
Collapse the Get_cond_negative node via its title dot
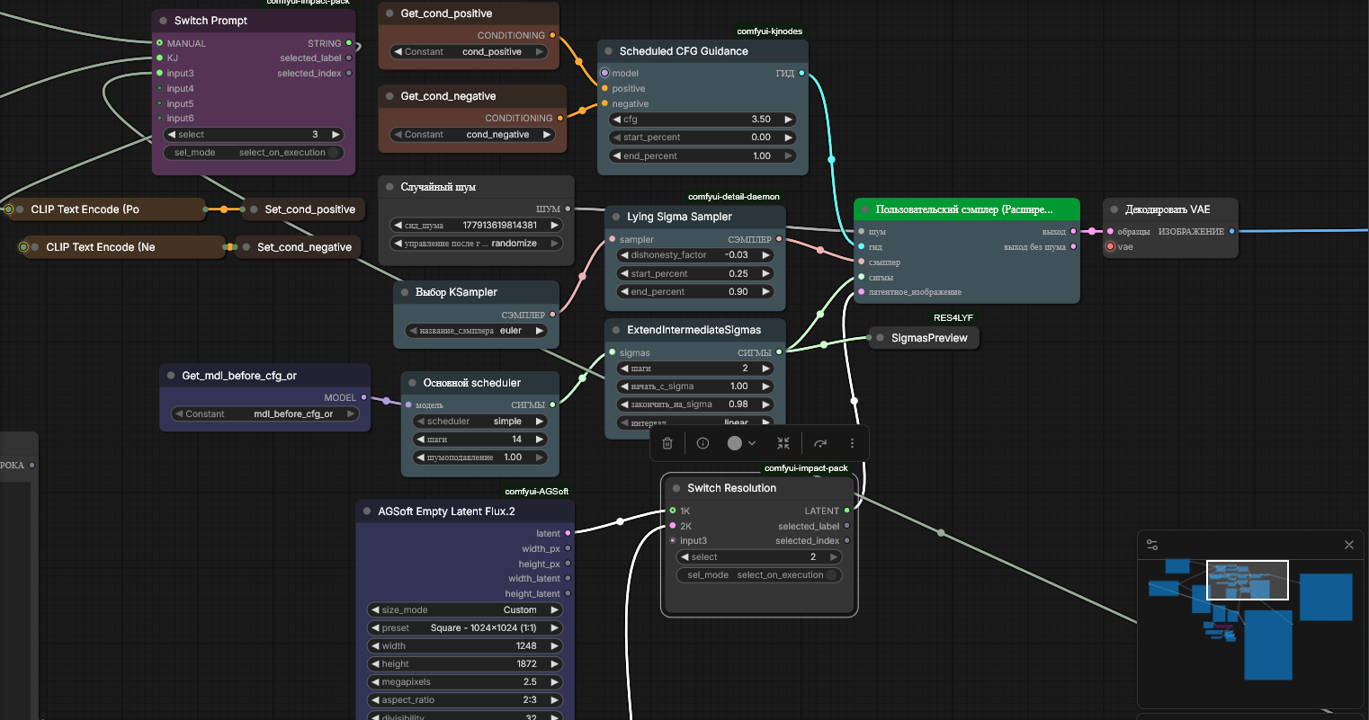tap(389, 96)
